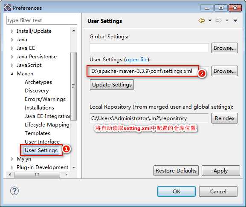This screenshot has height=207, width=246.
Task: Click tree horizontal scrollbar left arrow
Action: (x=10, y=175)
